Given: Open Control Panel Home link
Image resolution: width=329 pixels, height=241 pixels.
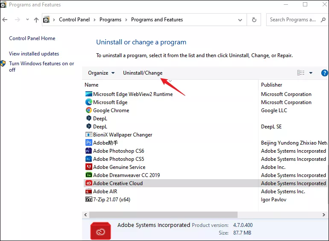Looking at the screenshot, I should click(x=32, y=38).
